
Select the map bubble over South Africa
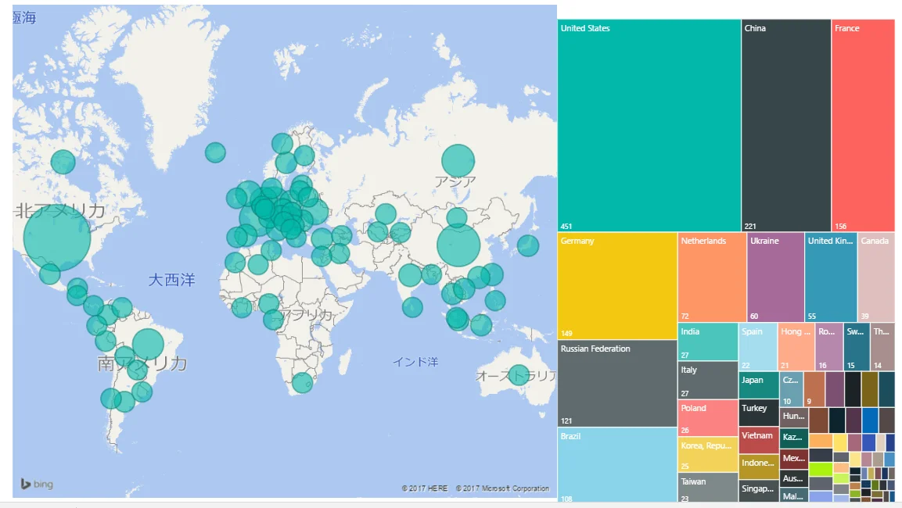[302, 383]
